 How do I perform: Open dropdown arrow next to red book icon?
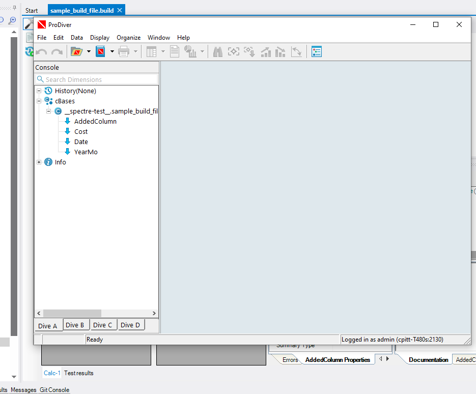(112, 51)
